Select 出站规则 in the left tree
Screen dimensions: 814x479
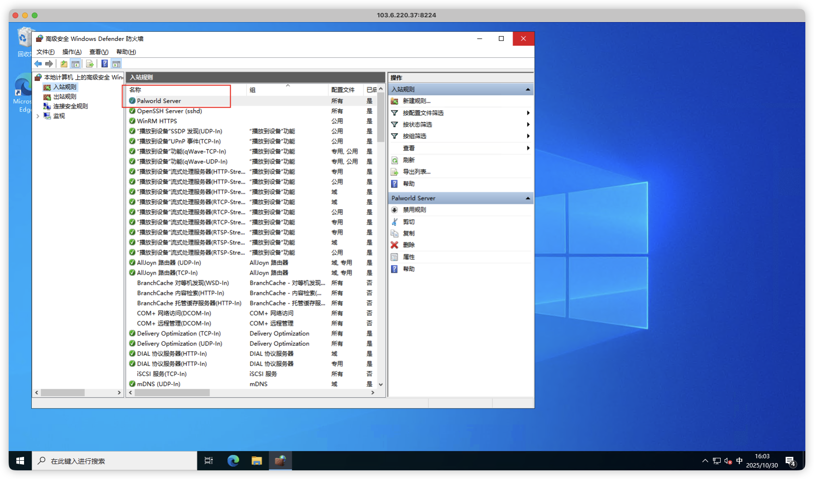(x=64, y=97)
